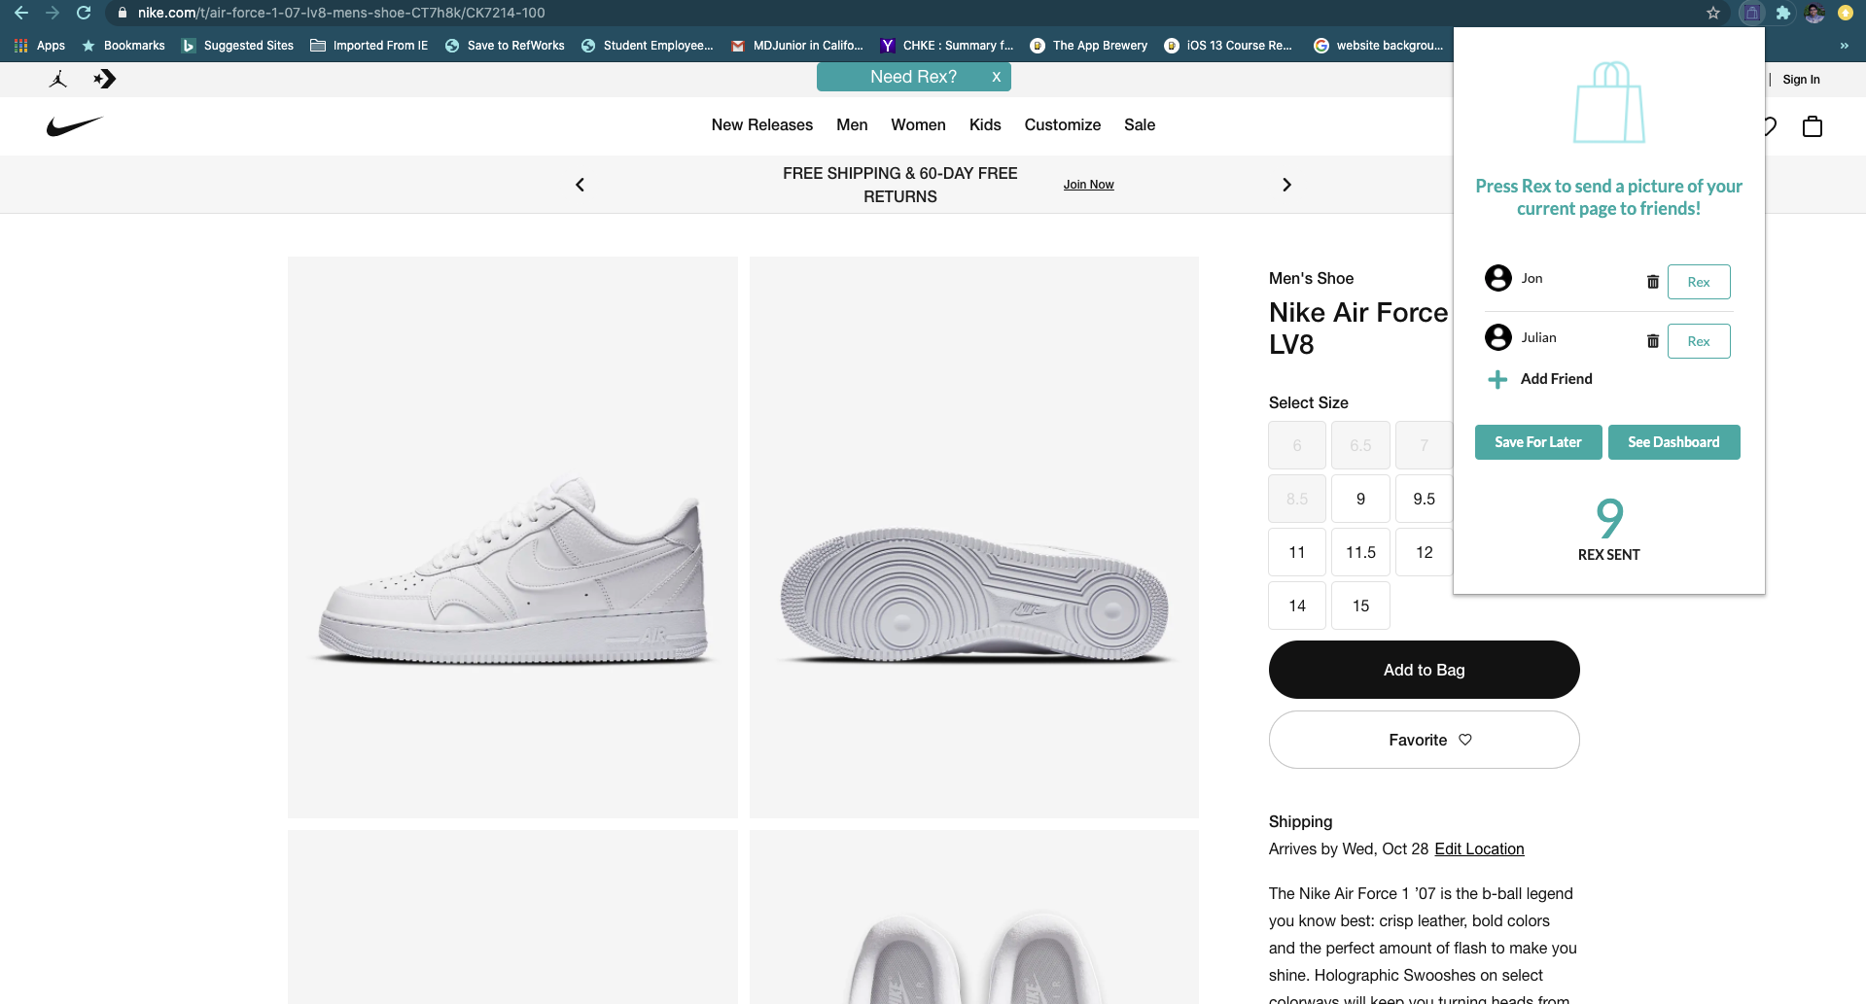Select shoe size 9.5

(1424, 499)
